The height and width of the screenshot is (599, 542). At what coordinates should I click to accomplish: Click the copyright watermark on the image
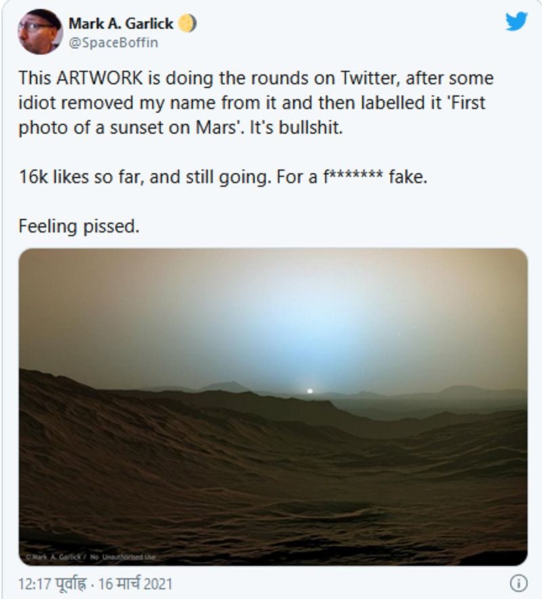click(91, 556)
